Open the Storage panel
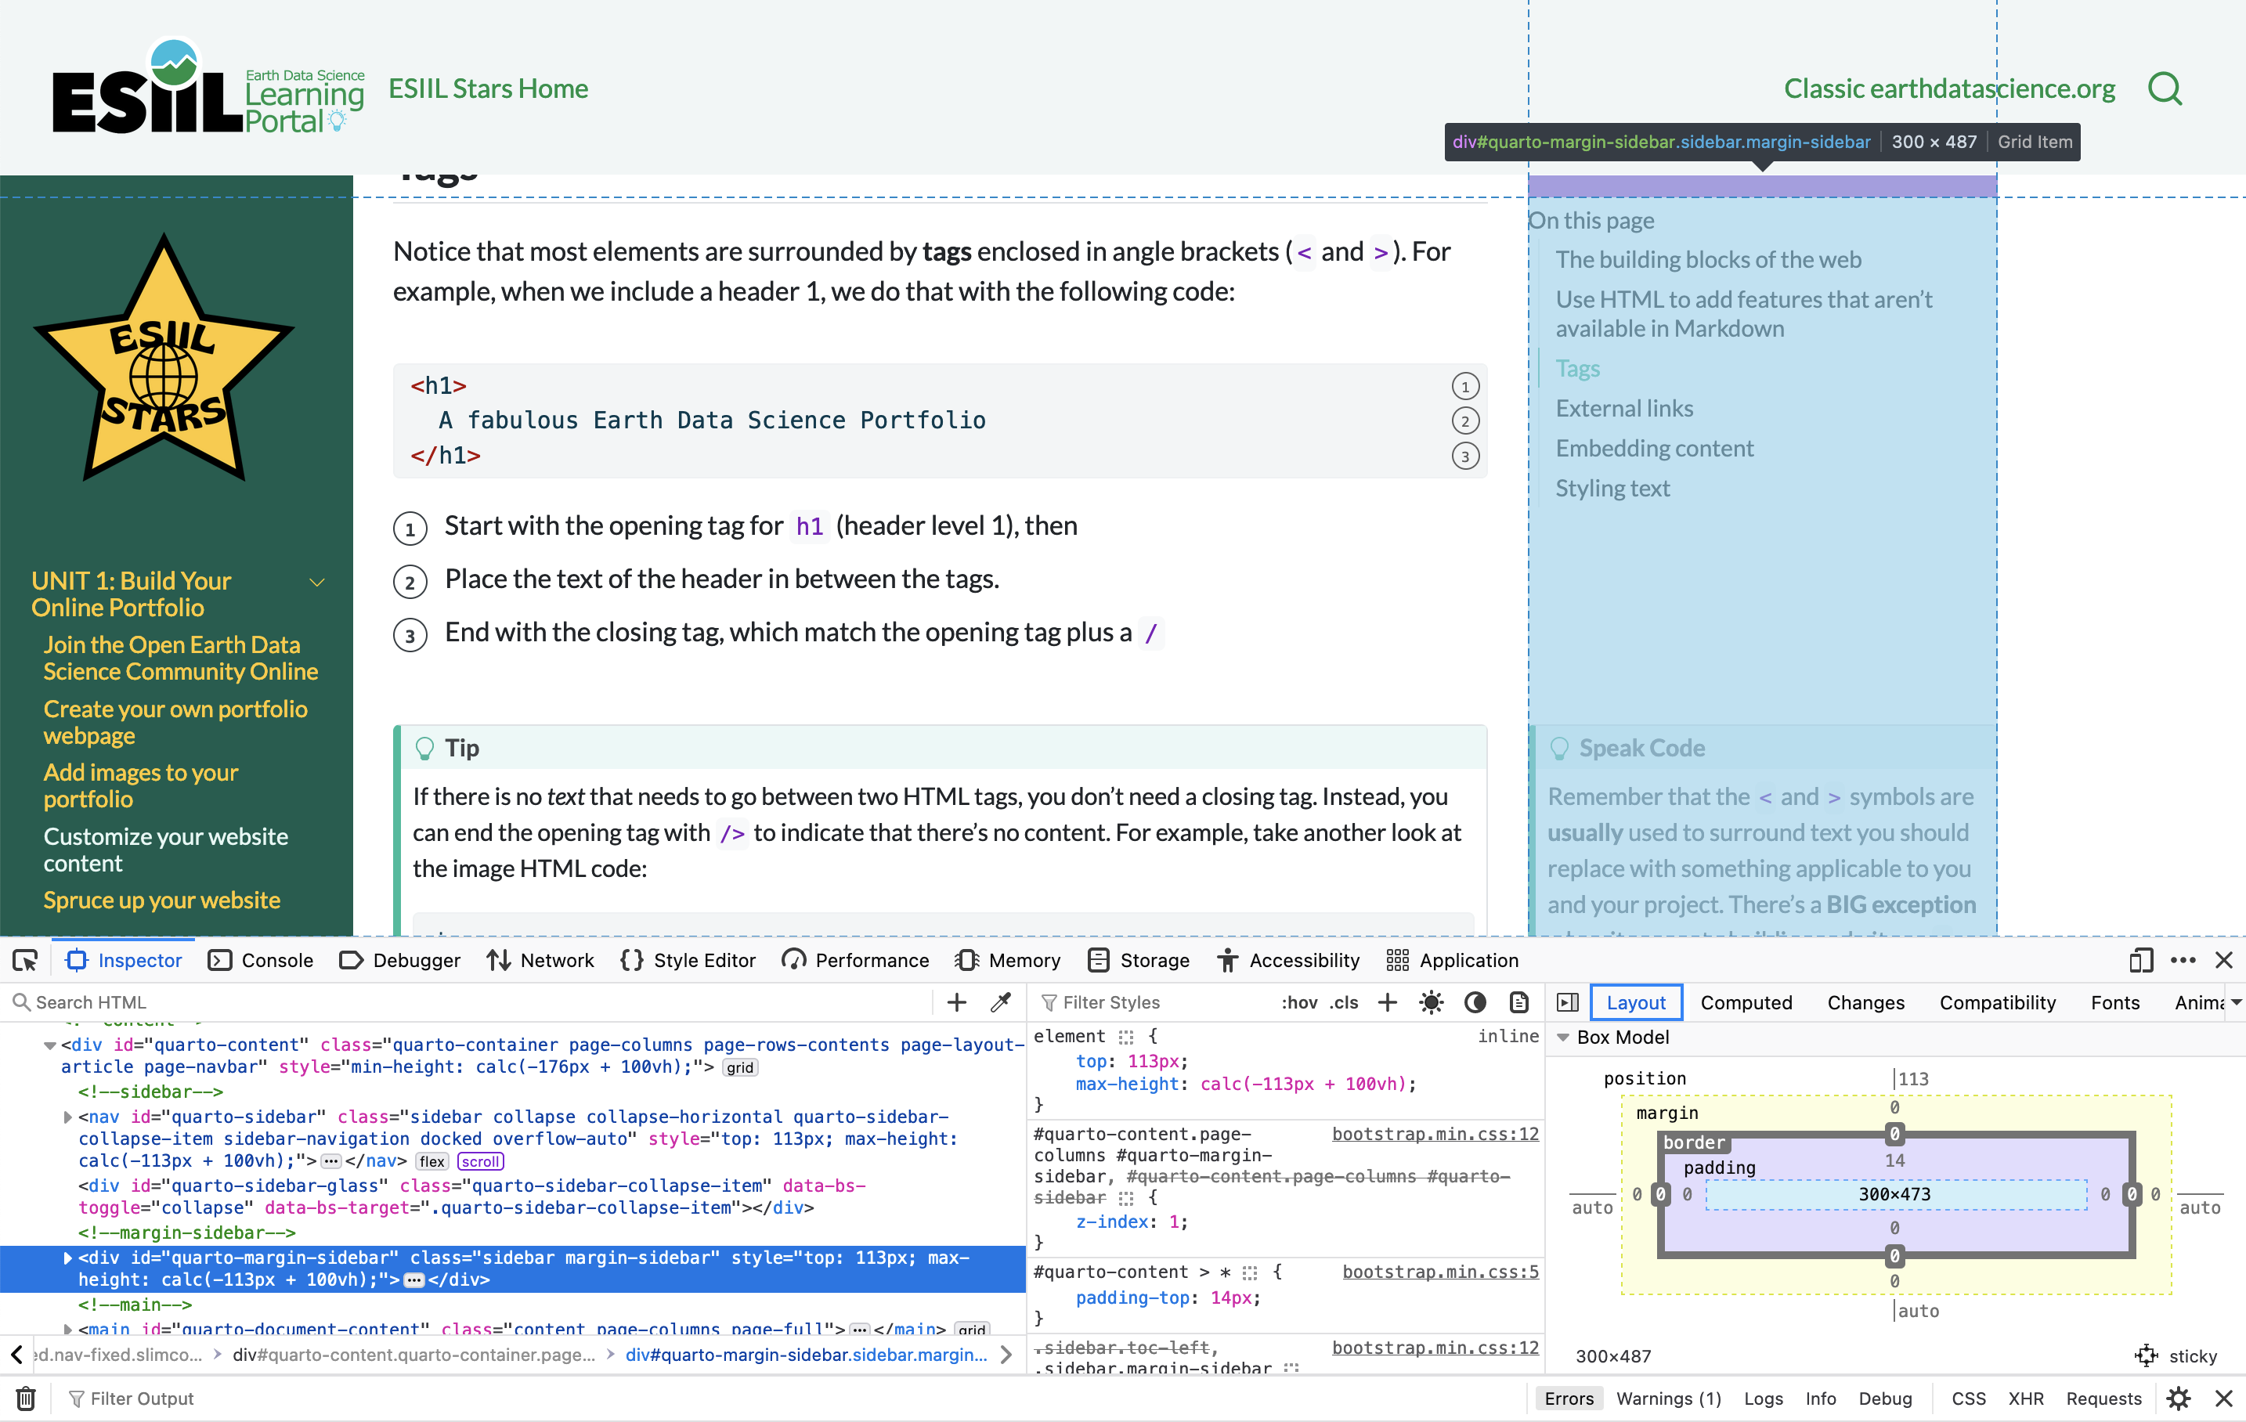 1139,961
